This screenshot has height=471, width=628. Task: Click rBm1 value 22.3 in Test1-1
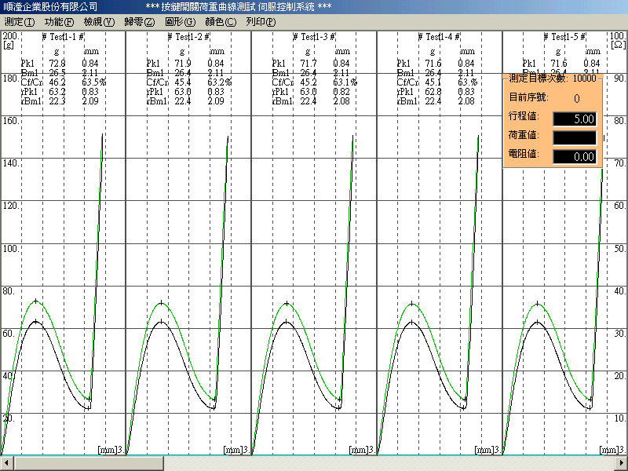click(57, 101)
